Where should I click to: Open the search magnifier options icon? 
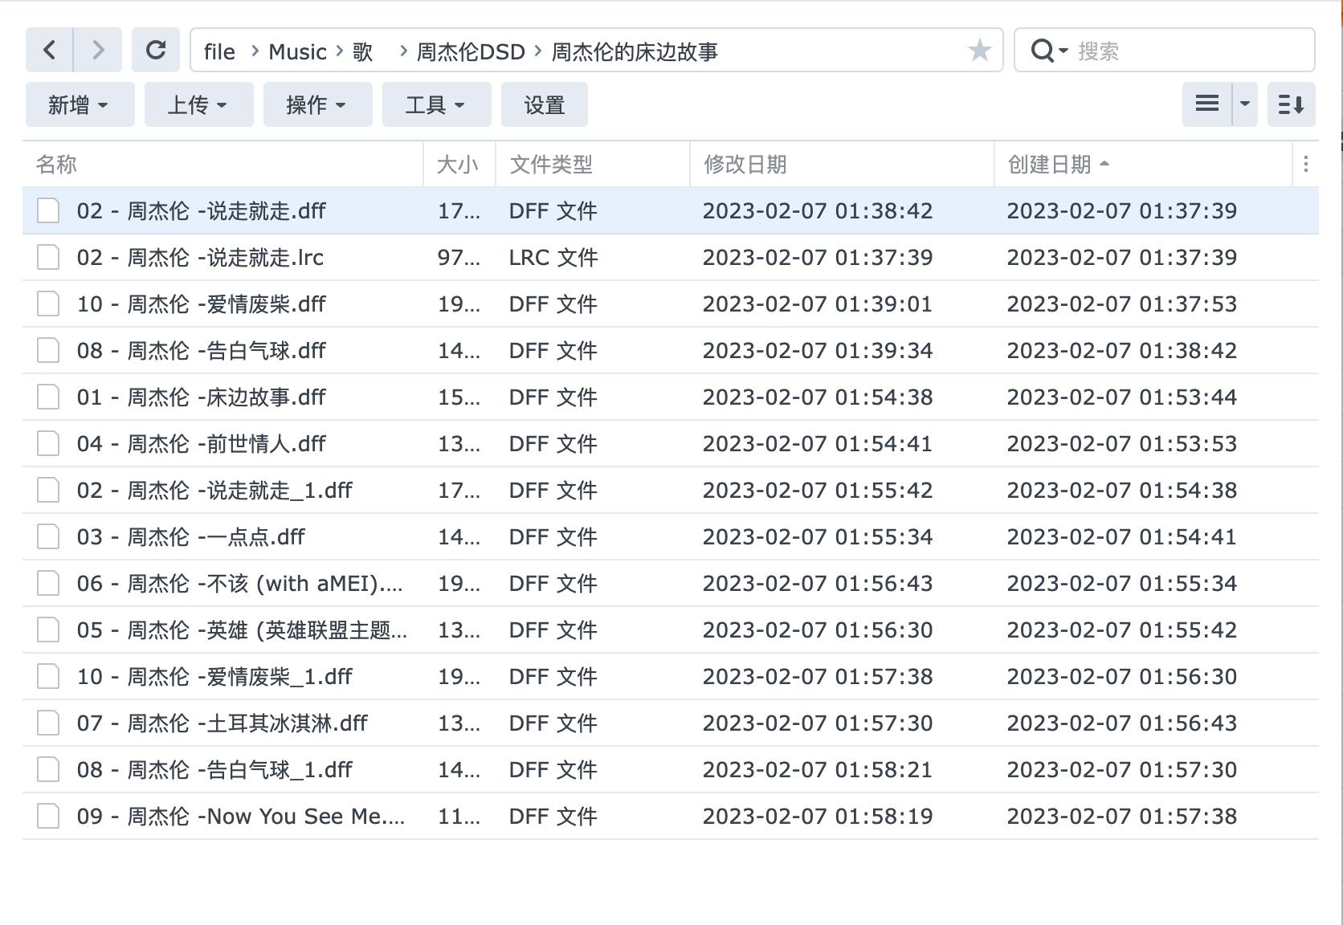(x=1048, y=51)
